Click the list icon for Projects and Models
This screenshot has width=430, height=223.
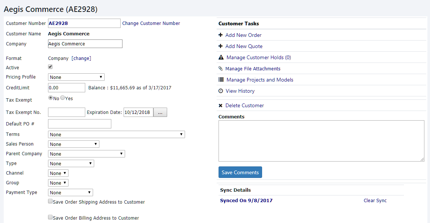point(221,80)
